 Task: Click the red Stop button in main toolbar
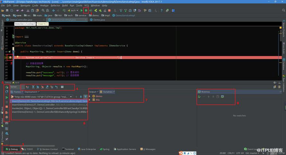[109, 11]
